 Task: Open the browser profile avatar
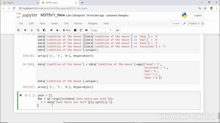click(211, 8)
